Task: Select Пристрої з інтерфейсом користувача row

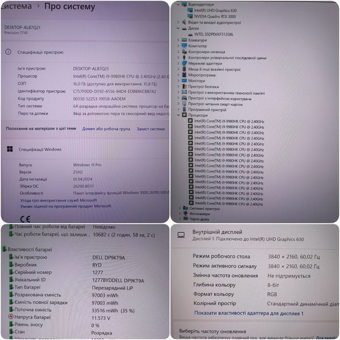Action: pos(220,99)
